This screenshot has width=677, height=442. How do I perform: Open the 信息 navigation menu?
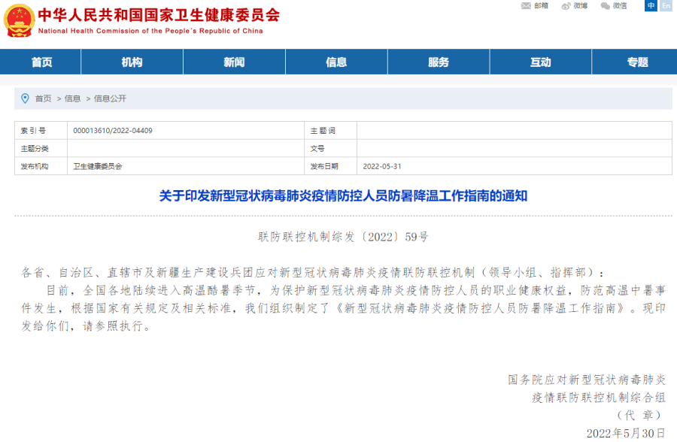pyautogui.click(x=336, y=62)
